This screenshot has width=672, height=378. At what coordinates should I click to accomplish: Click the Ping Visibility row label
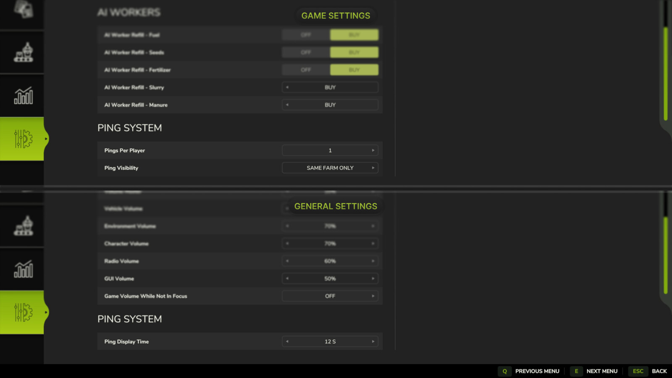click(x=121, y=168)
